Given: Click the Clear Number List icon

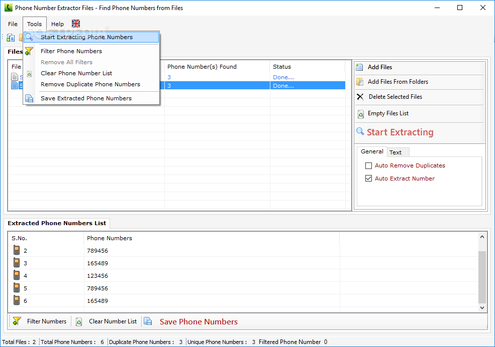Looking at the screenshot, I should click(79, 321).
